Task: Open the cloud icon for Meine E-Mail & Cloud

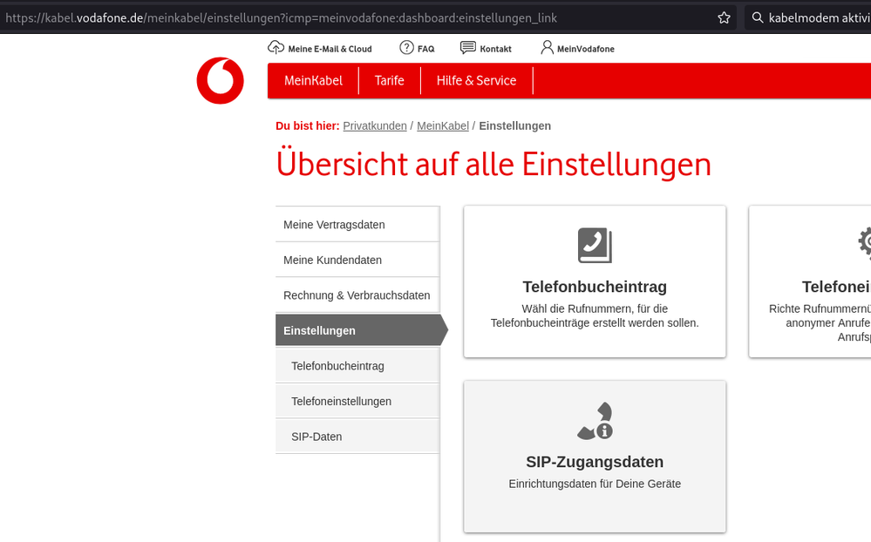Action: (276, 48)
